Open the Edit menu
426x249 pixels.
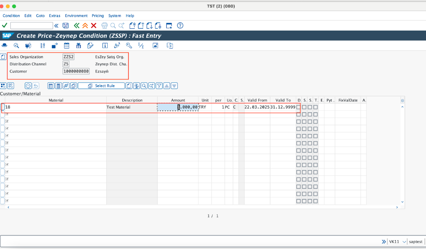(x=28, y=16)
